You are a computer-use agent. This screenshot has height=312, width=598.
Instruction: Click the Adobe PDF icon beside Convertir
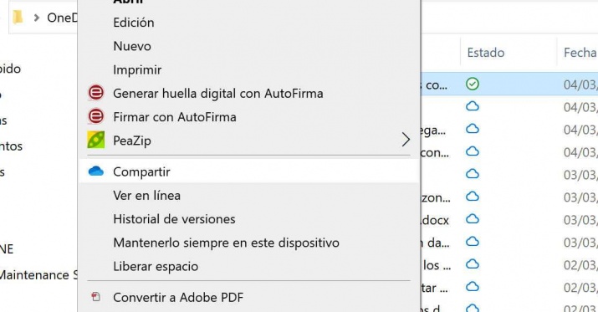point(95,296)
